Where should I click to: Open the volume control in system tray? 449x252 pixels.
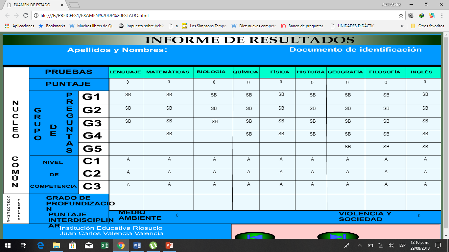click(x=391, y=245)
